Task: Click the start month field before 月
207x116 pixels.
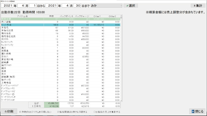Action: pyautogui.click(x=21, y=6)
